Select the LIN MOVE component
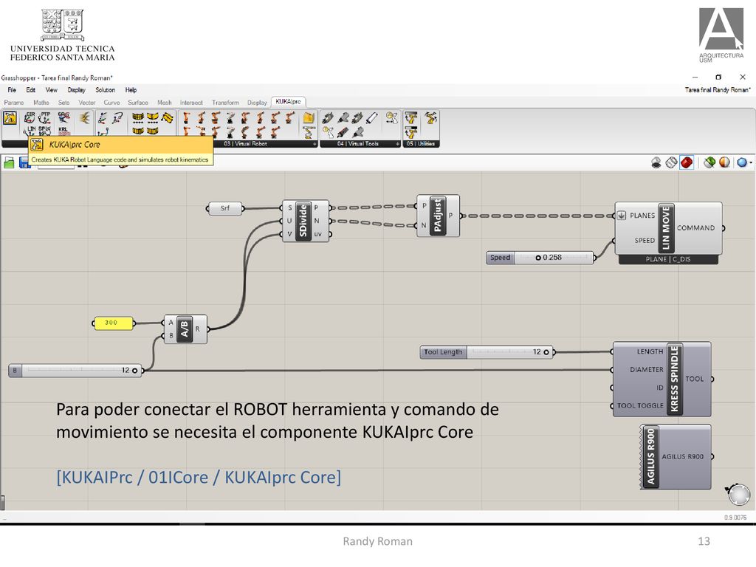This screenshot has height=567, width=756. 667,228
